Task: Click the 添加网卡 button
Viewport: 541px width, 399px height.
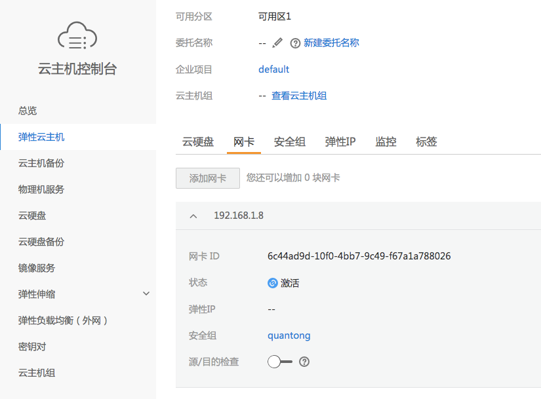Action: coord(208,178)
